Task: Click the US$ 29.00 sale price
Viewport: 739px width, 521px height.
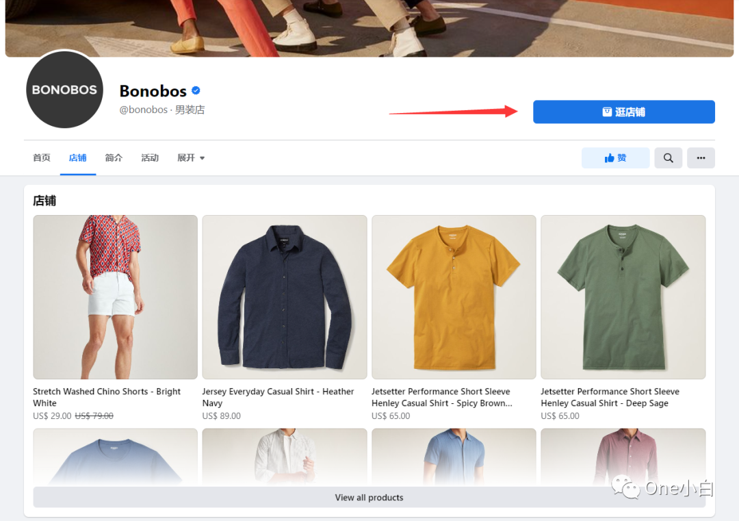Action: [x=52, y=416]
